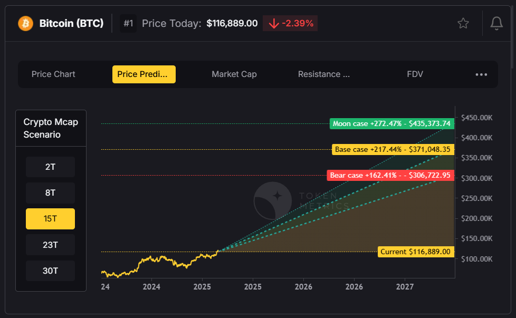Image resolution: width=516 pixels, height=318 pixels.
Task: Select the 23T scenario option
Action: pyautogui.click(x=50, y=245)
